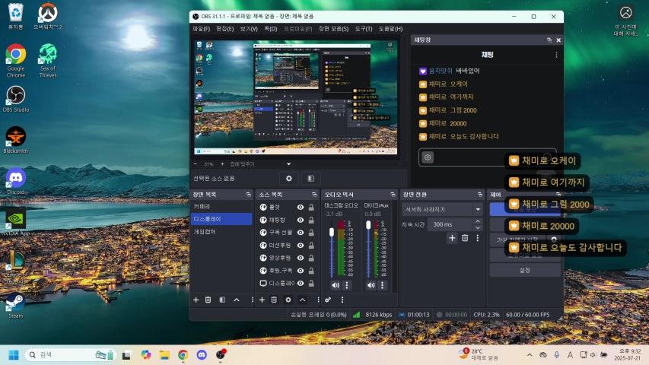This screenshot has height=365, width=649.
Task: Unlock the 채팅창 source lock
Action: 311,220
